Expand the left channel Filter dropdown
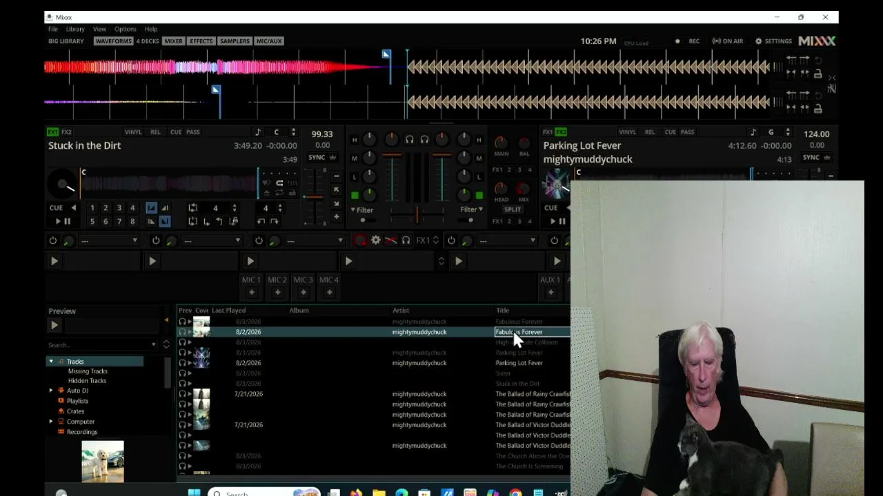Screen dimensions: 883x496 coord(361,210)
